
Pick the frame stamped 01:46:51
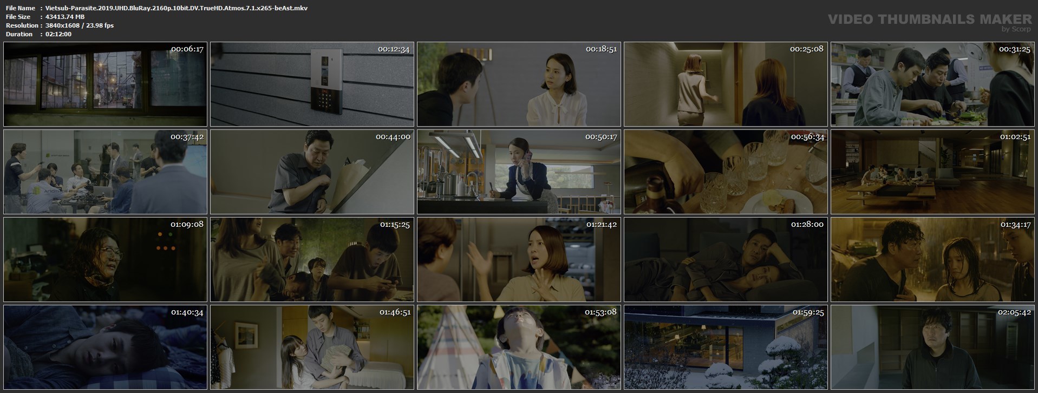[312, 347]
